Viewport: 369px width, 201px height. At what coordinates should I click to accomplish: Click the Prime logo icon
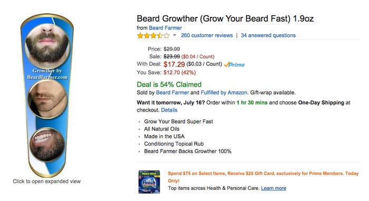tap(234, 65)
